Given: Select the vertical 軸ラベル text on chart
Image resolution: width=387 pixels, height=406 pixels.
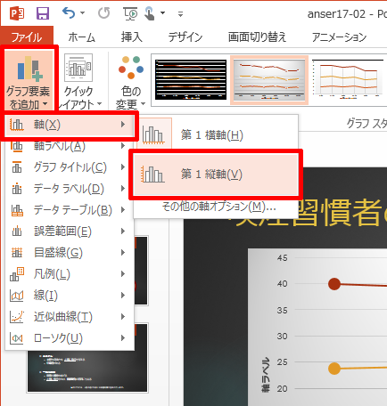Looking at the screenshot, I should (266, 375).
